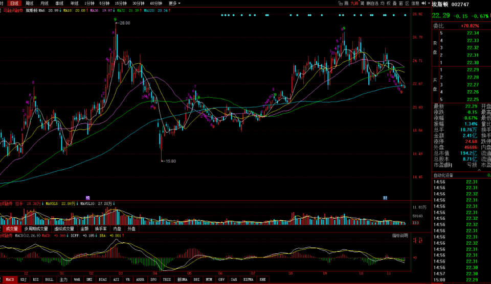This screenshot has width=491, height=284.
Task: Toggle the 九转 indicator button
Action: tap(354, 4)
